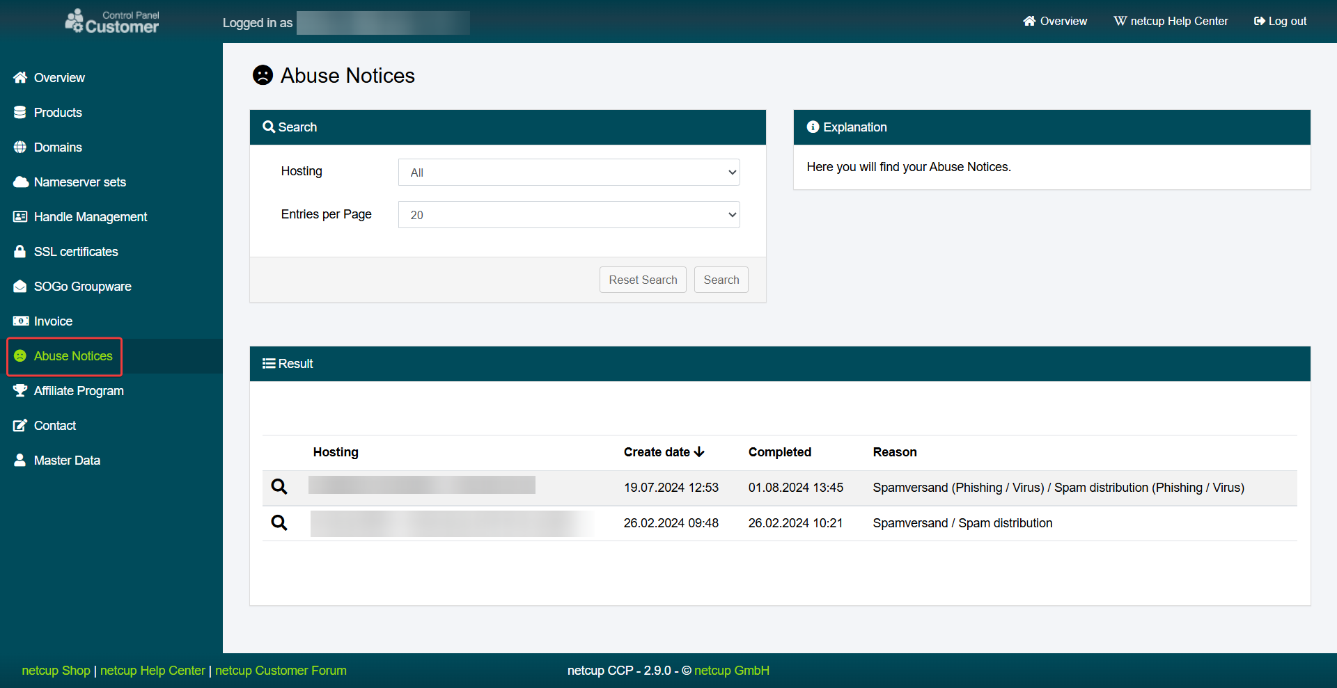Click the SSL certificates padlock icon
Viewport: 1337px width, 688px height.
20,252
